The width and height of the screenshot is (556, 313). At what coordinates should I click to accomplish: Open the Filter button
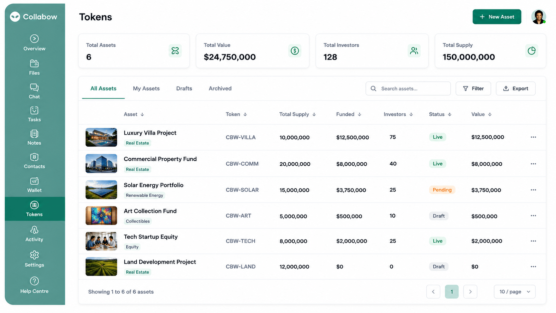tap(473, 88)
